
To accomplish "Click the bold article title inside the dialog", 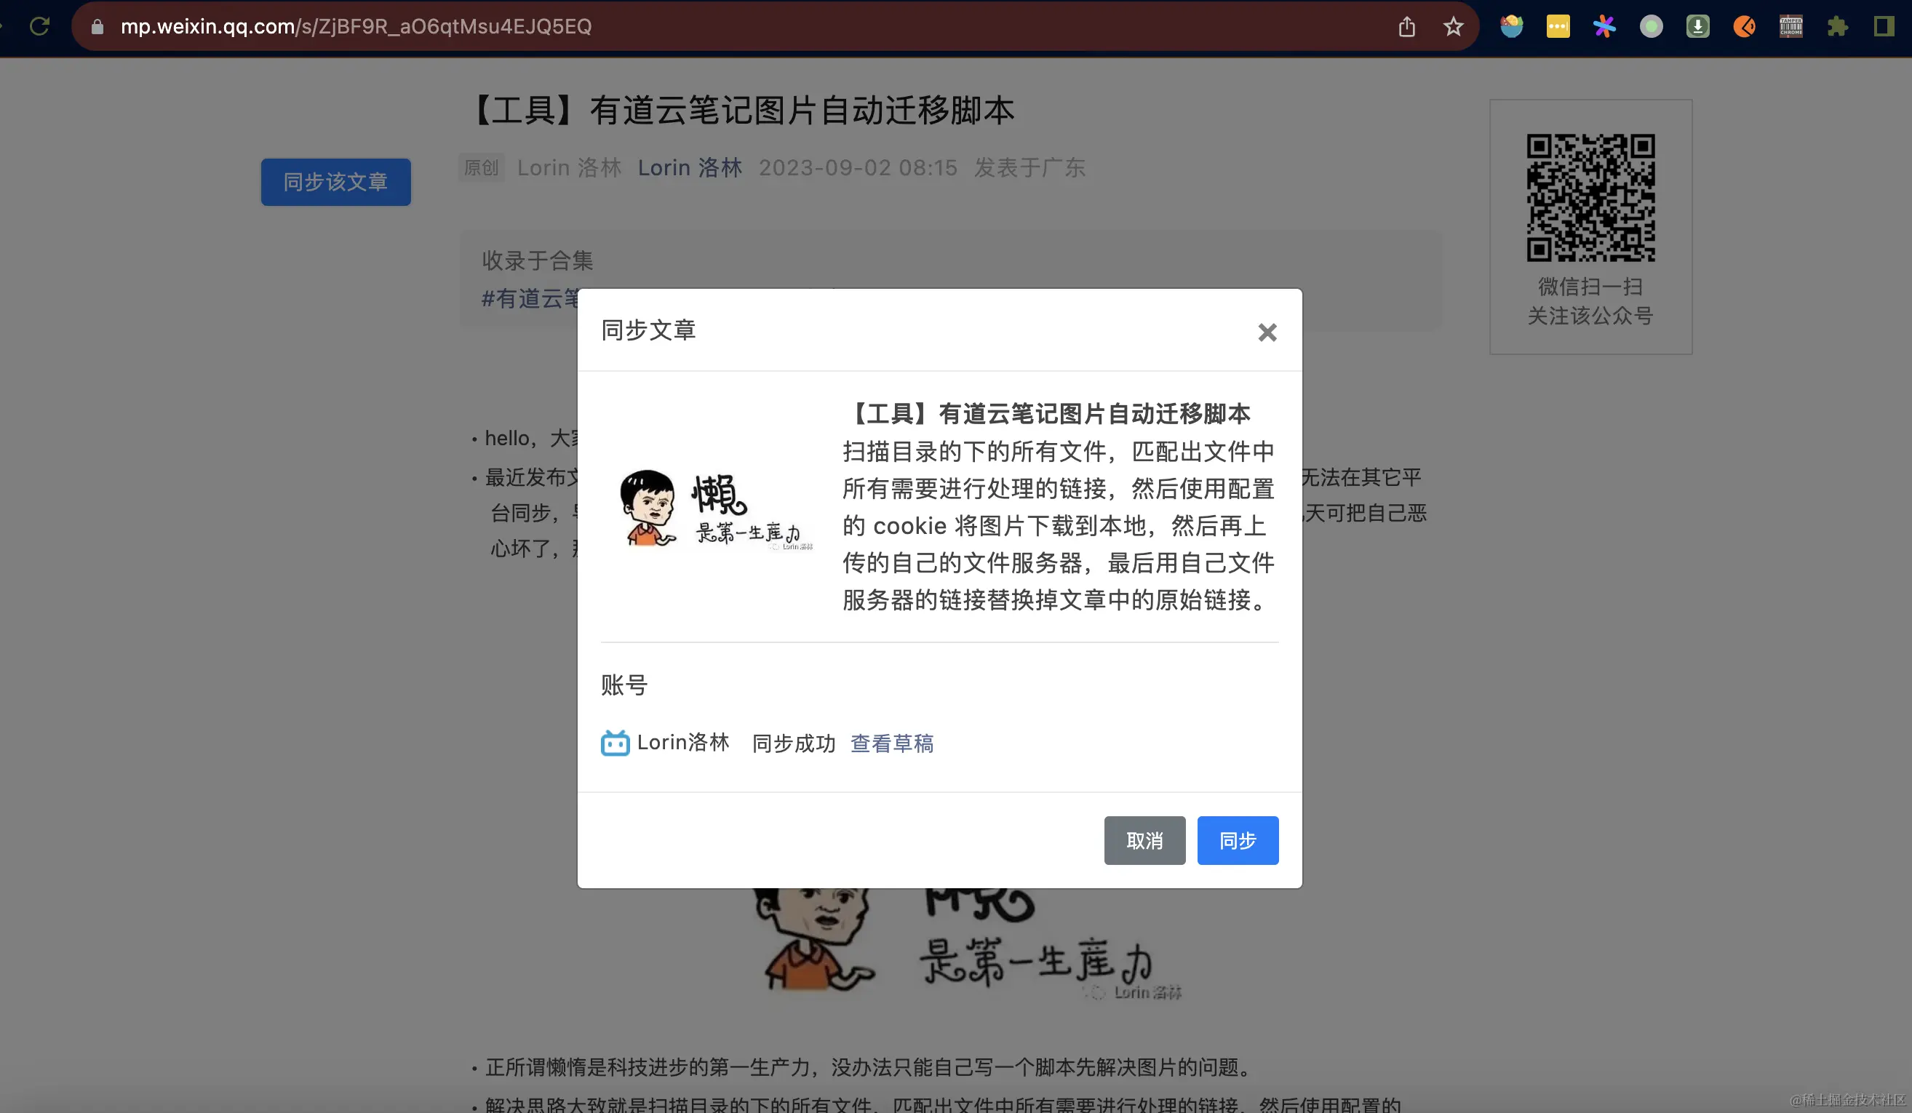I will (1047, 413).
